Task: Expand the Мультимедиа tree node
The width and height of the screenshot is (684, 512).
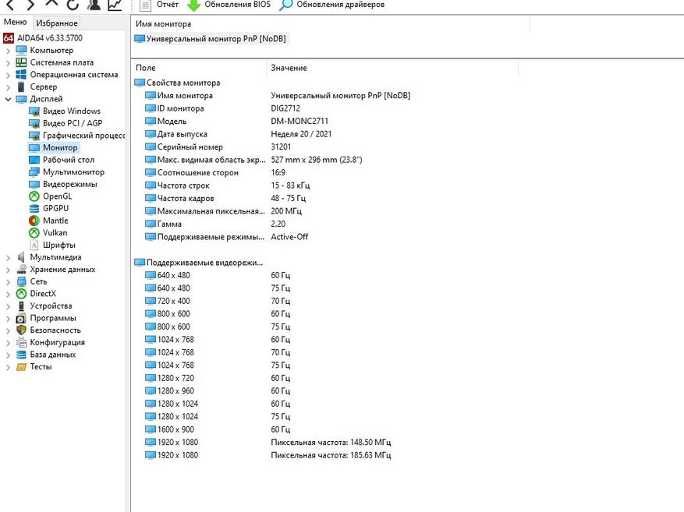Action: click(8, 257)
